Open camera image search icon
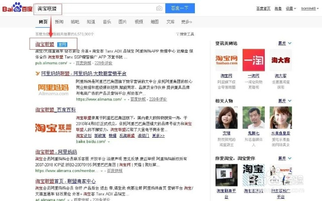The width and height of the screenshot is (322, 201). [159, 8]
